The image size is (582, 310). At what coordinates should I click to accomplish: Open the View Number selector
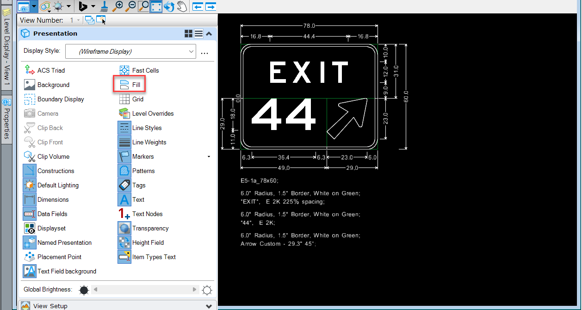coord(79,20)
